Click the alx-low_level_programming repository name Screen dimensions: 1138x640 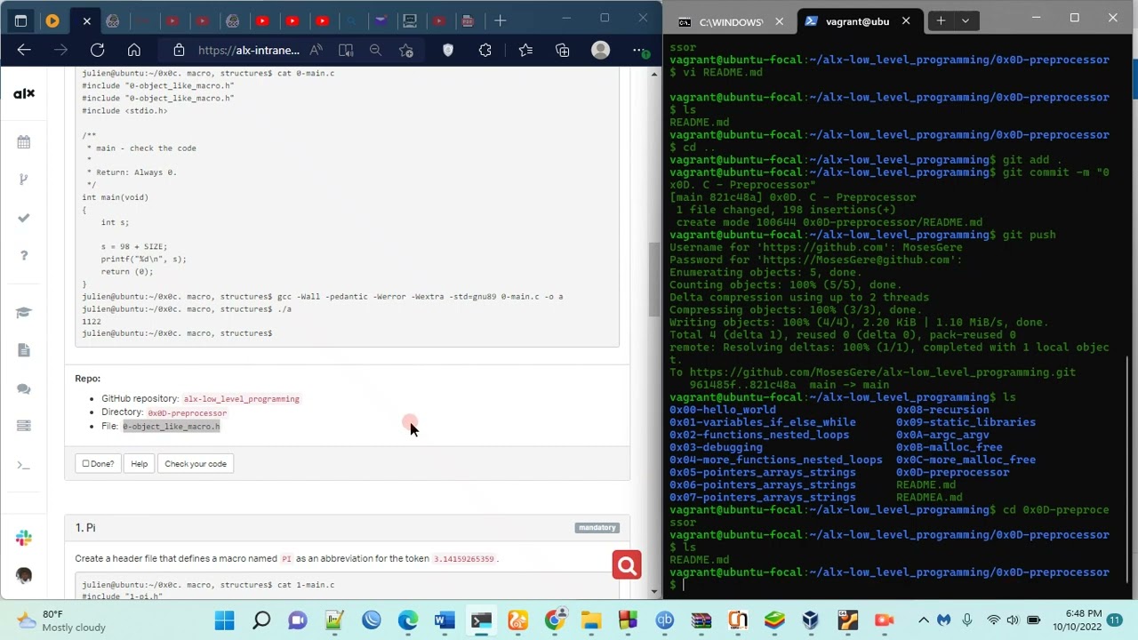click(x=242, y=399)
